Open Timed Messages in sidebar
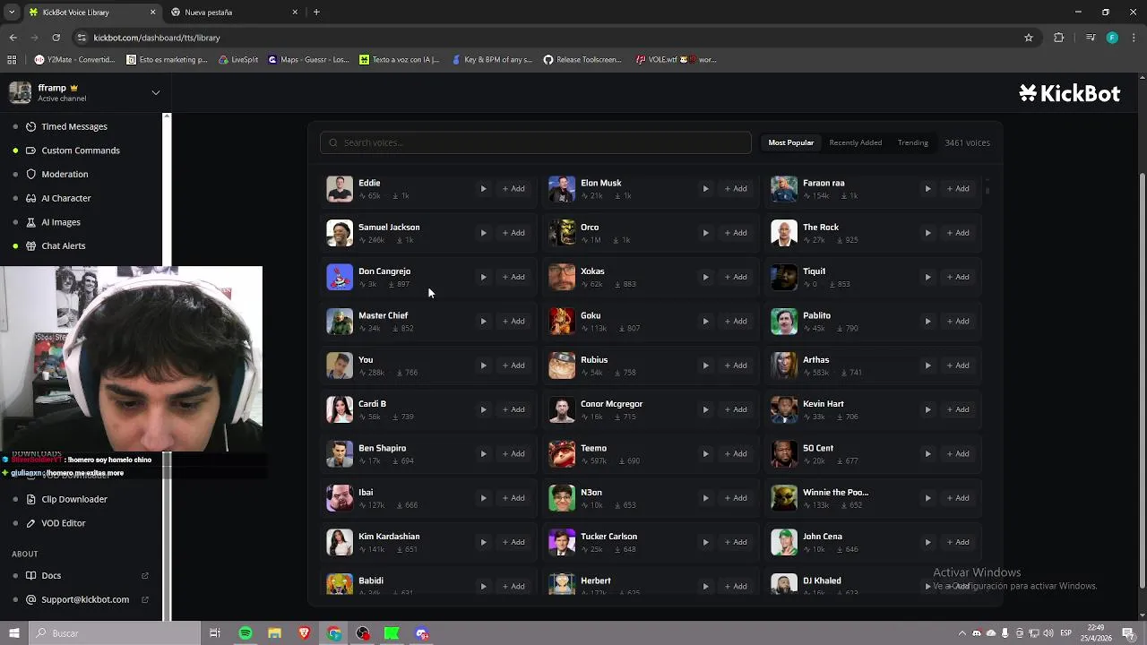The image size is (1147, 645). pos(74,126)
